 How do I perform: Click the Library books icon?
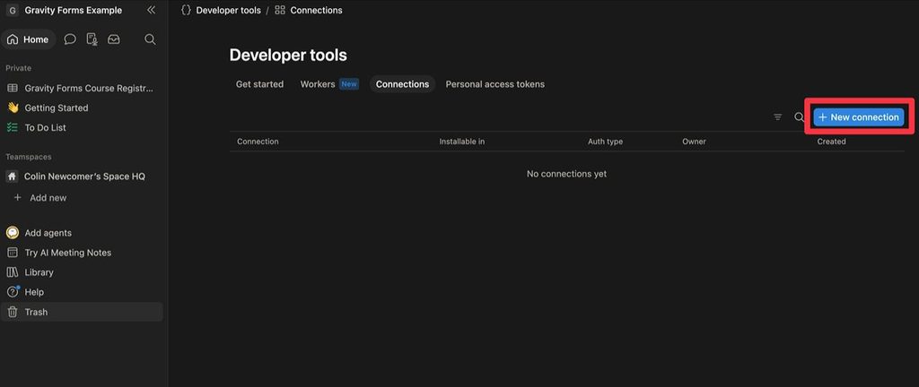pyautogui.click(x=13, y=272)
